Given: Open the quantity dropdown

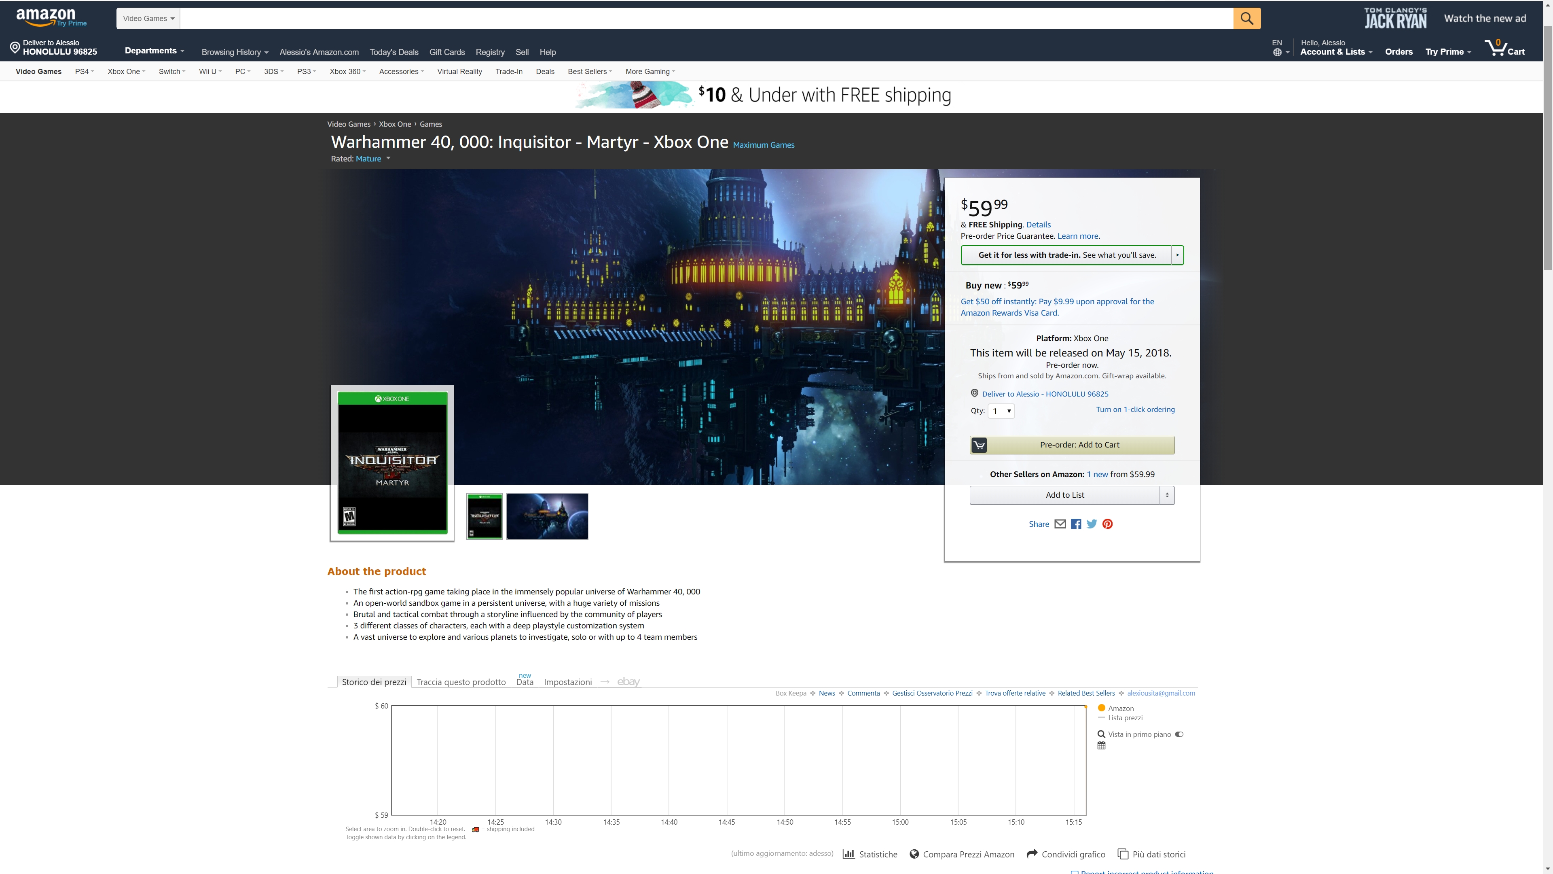Looking at the screenshot, I should point(1001,411).
